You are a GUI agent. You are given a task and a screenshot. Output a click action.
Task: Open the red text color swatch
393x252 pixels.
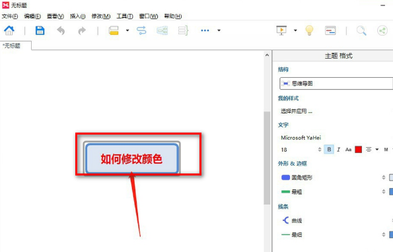click(358, 150)
